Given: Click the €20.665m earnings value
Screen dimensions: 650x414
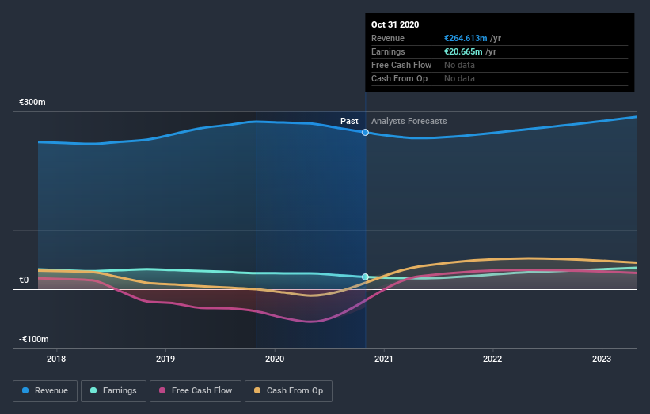Looking at the screenshot, I should pos(463,51).
